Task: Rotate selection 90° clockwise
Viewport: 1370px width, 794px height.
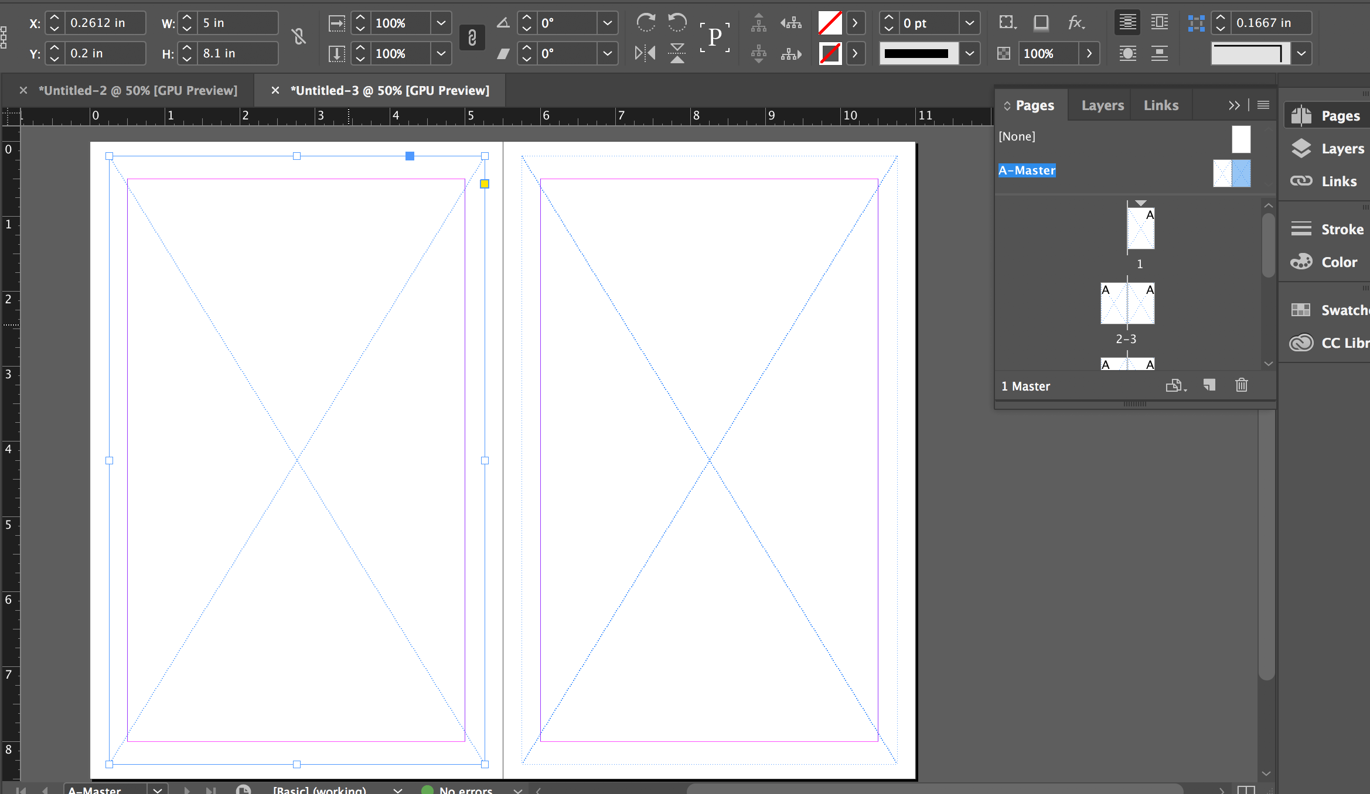Action: point(646,23)
